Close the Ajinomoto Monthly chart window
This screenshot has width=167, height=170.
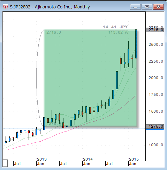point(158,7)
